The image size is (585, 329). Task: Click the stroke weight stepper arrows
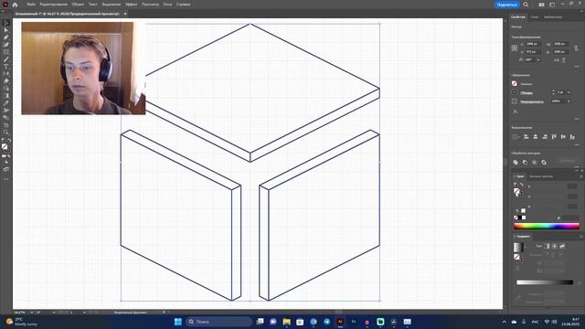pos(553,92)
